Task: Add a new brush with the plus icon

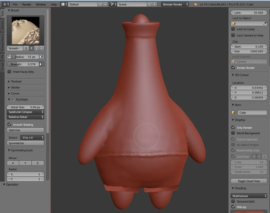Action: [36, 48]
